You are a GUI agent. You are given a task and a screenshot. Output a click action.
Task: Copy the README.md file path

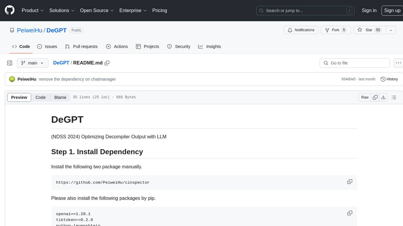click(107, 63)
